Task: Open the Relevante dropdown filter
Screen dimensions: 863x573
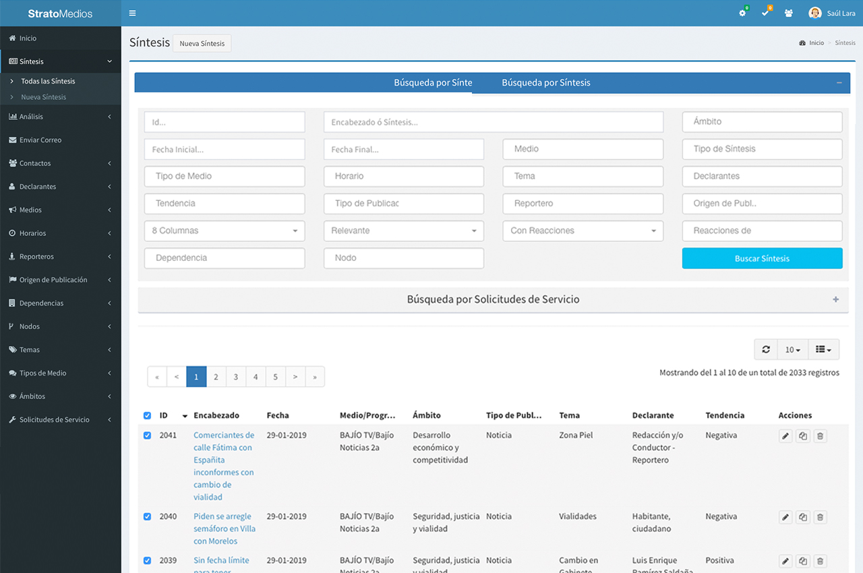Action: (x=403, y=231)
